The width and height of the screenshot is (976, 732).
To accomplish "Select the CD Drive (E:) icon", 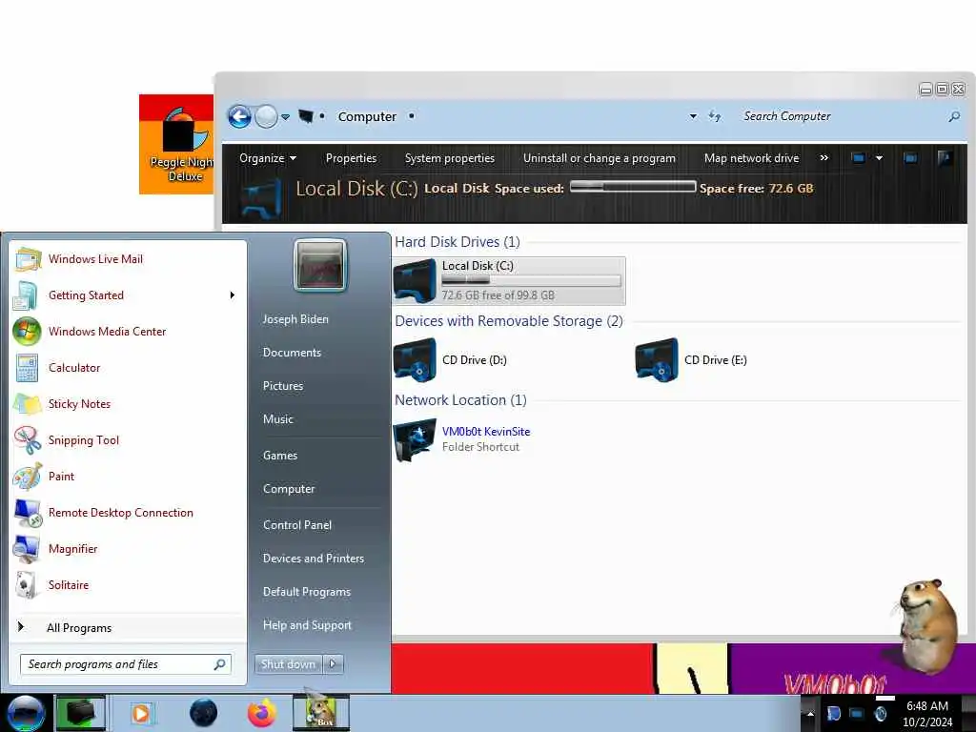I will pos(657,359).
